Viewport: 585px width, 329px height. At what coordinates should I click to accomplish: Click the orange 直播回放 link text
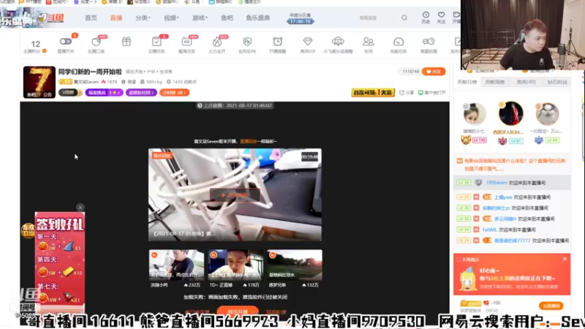tap(248, 141)
